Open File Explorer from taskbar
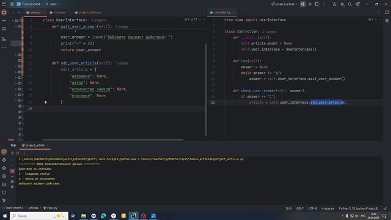 [84, 216]
